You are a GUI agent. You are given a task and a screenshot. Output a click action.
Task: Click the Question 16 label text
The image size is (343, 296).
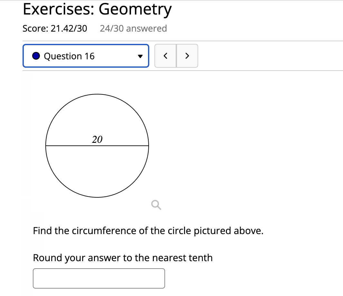69,56
